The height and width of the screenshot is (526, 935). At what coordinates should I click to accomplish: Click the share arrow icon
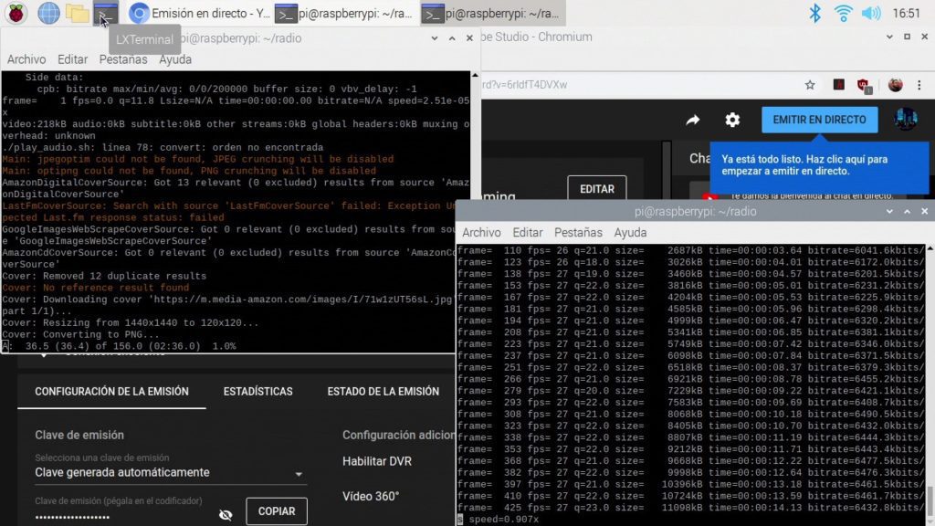[x=692, y=121]
